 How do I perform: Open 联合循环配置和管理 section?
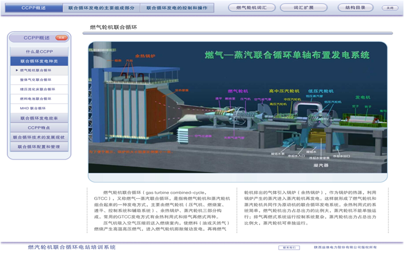(39, 146)
